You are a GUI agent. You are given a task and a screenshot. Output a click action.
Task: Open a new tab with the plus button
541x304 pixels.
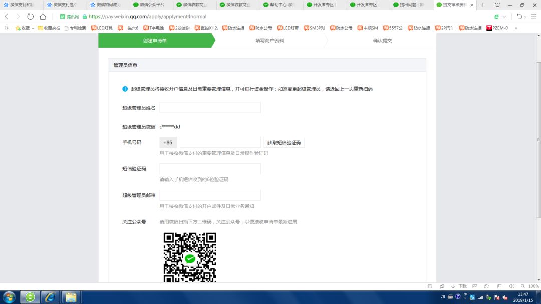click(482, 5)
